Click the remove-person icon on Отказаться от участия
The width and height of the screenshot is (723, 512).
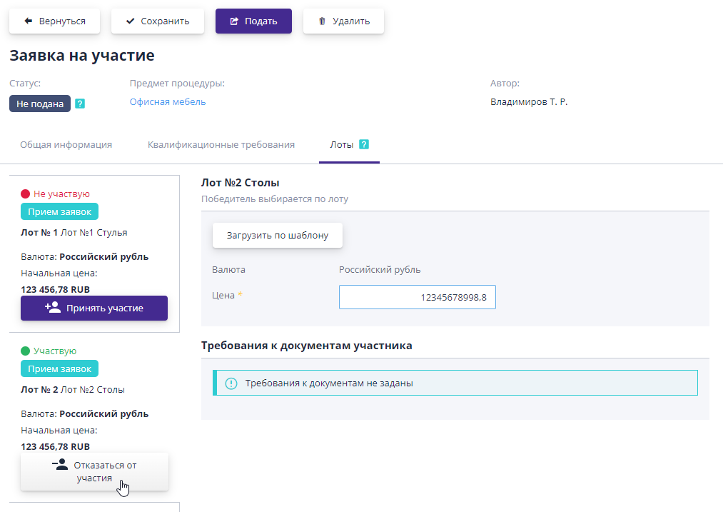click(x=61, y=463)
